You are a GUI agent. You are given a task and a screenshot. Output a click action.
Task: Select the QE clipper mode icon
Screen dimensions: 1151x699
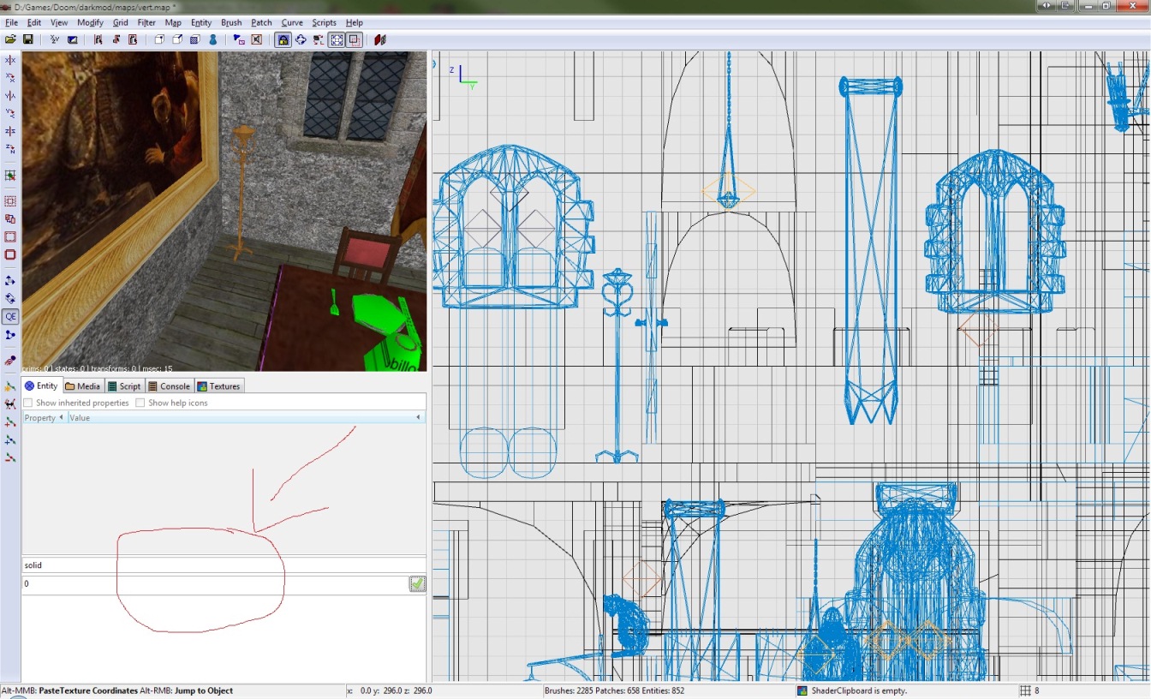tap(10, 316)
